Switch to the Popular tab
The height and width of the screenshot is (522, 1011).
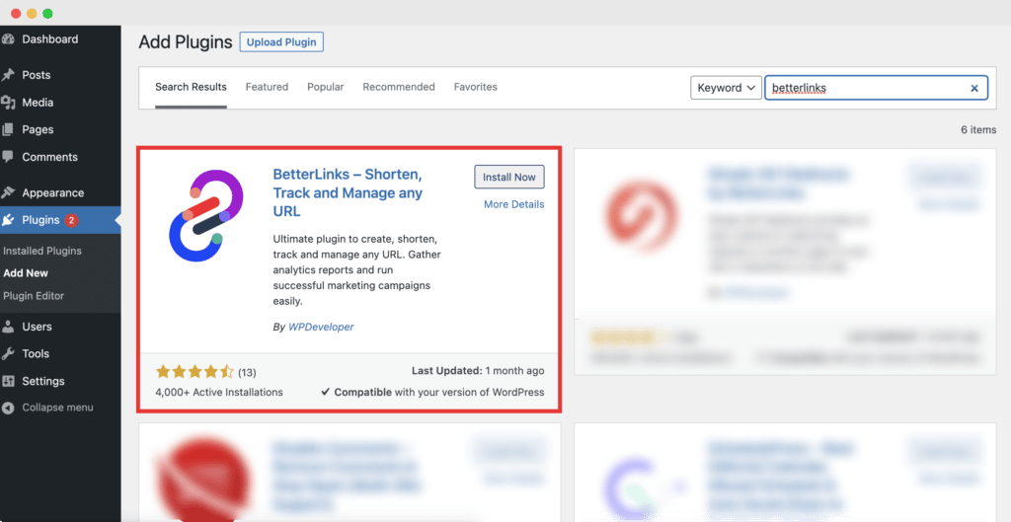[325, 87]
